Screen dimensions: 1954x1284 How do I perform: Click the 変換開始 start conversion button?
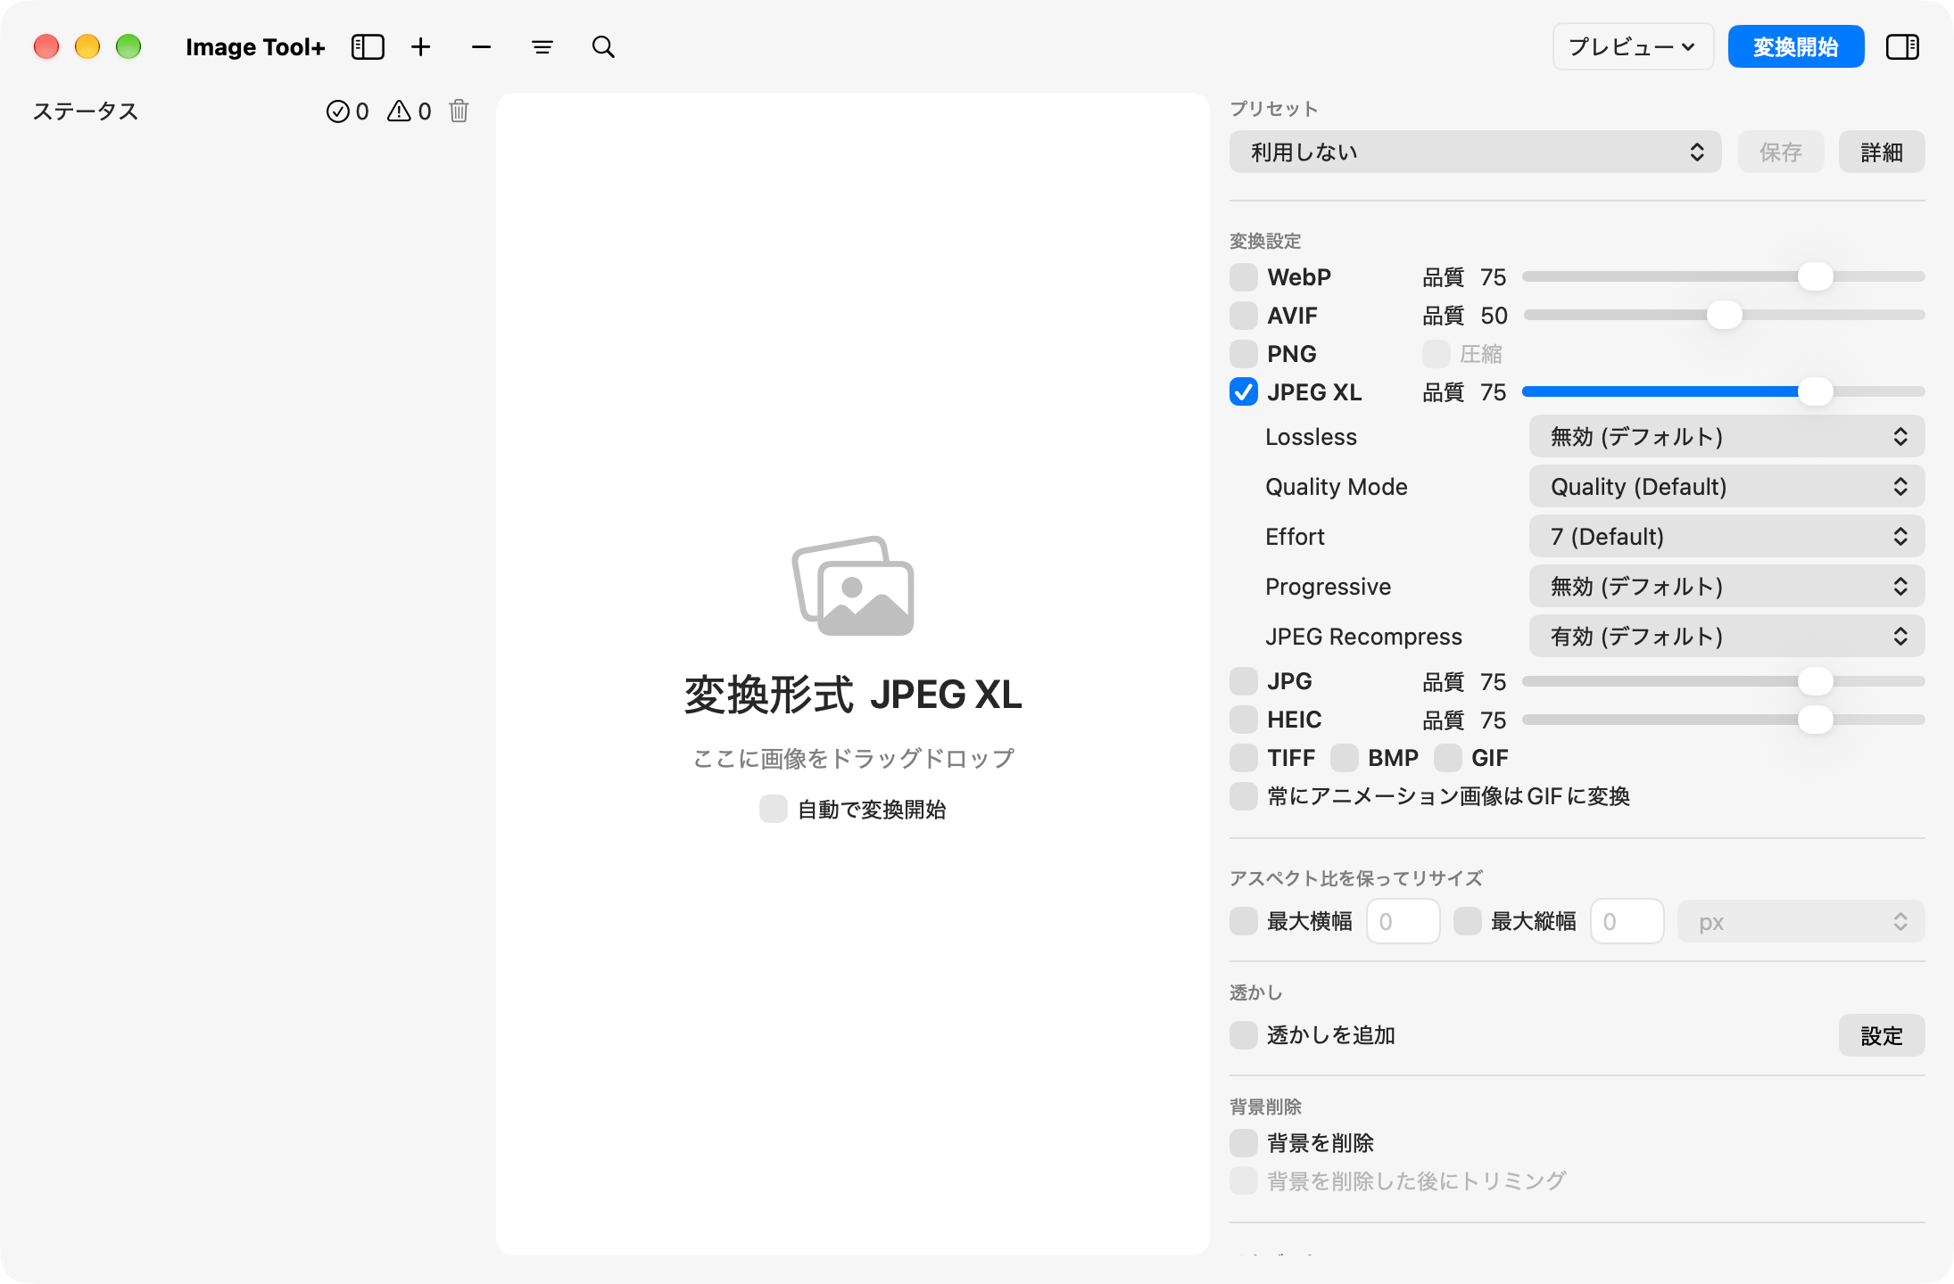[1796, 46]
